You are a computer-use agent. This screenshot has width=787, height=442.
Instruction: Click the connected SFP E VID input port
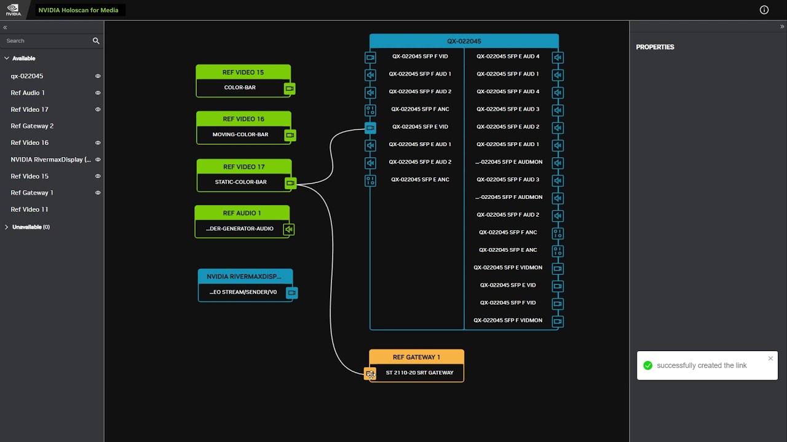[x=370, y=128]
